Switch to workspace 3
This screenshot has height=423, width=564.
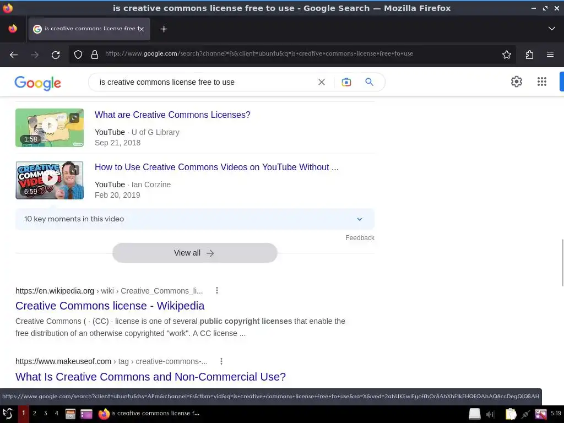45,413
